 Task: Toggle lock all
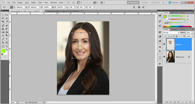177,36
